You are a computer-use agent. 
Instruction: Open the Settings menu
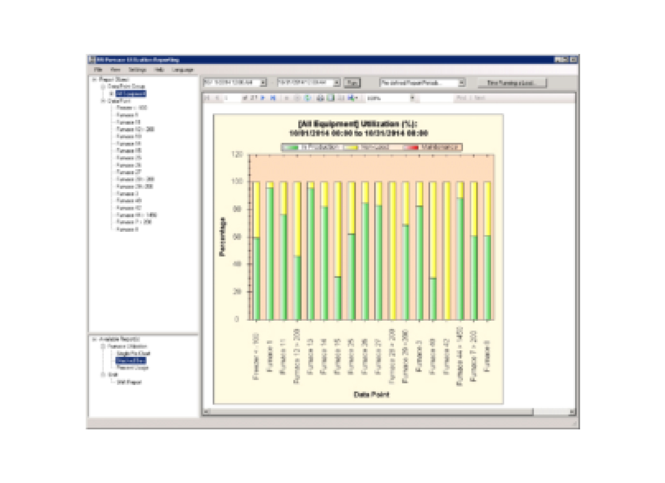[x=137, y=69]
